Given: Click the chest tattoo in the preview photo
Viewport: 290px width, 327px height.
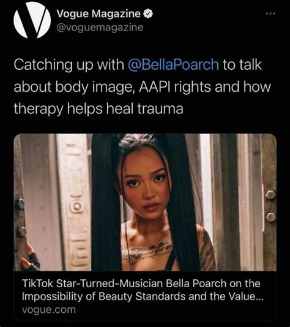Looking at the screenshot, I should coord(147,252).
